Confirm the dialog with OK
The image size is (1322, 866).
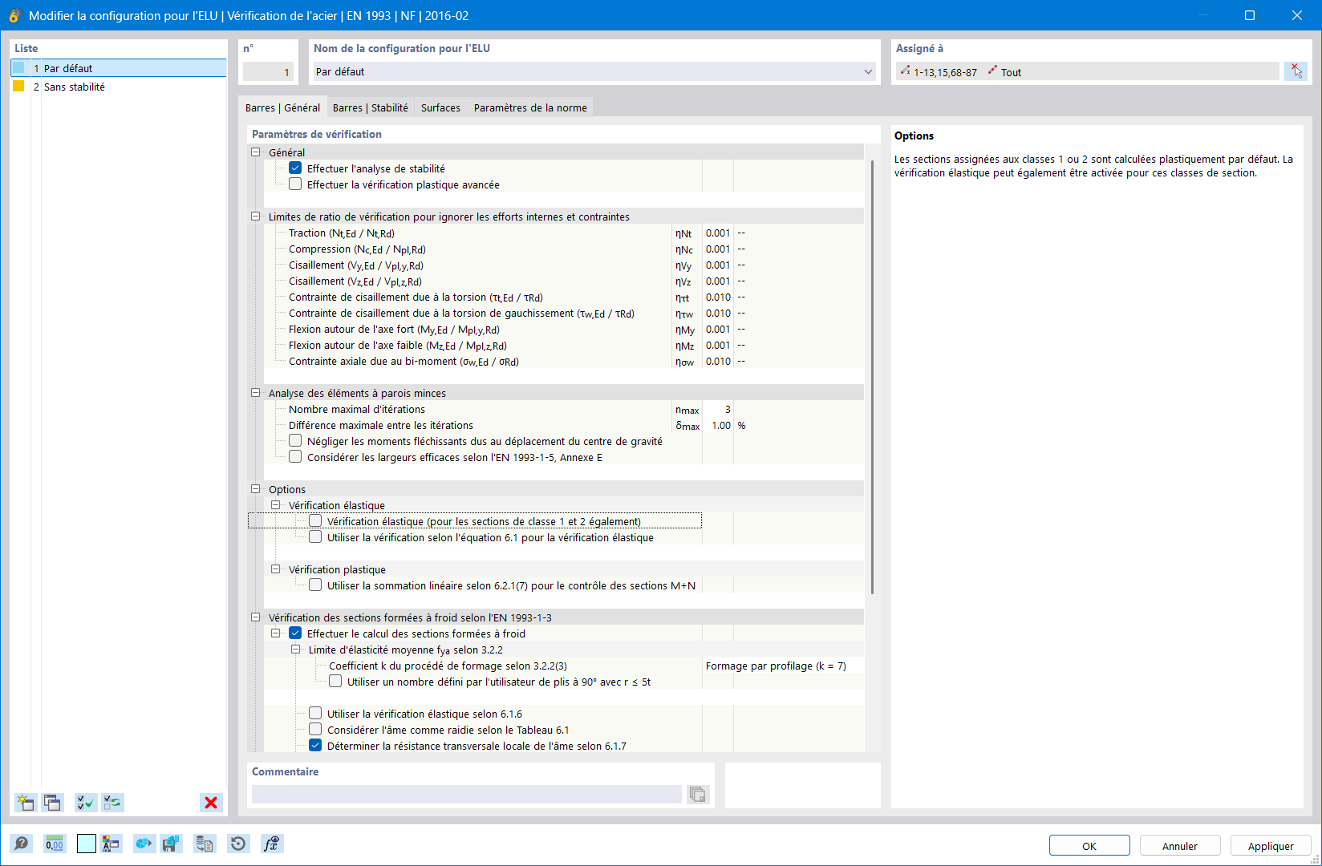click(1089, 845)
